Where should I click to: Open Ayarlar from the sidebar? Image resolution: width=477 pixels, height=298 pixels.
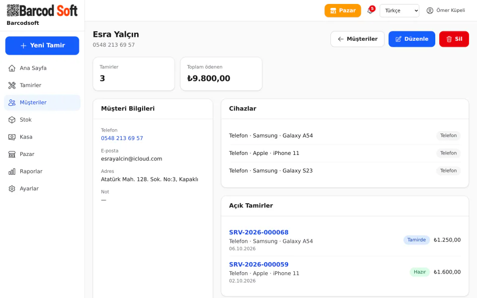pyautogui.click(x=42, y=189)
